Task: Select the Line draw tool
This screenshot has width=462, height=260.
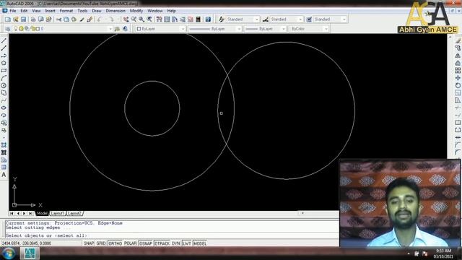Action: click(x=4, y=40)
